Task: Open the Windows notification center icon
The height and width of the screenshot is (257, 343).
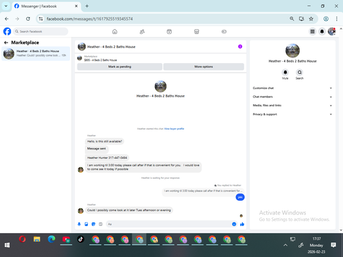Action: (x=333, y=245)
